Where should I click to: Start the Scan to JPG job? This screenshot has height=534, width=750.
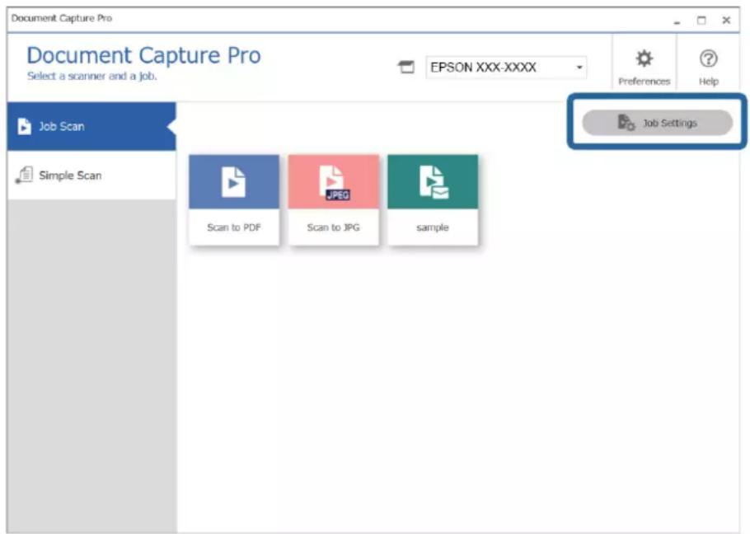pyautogui.click(x=334, y=199)
